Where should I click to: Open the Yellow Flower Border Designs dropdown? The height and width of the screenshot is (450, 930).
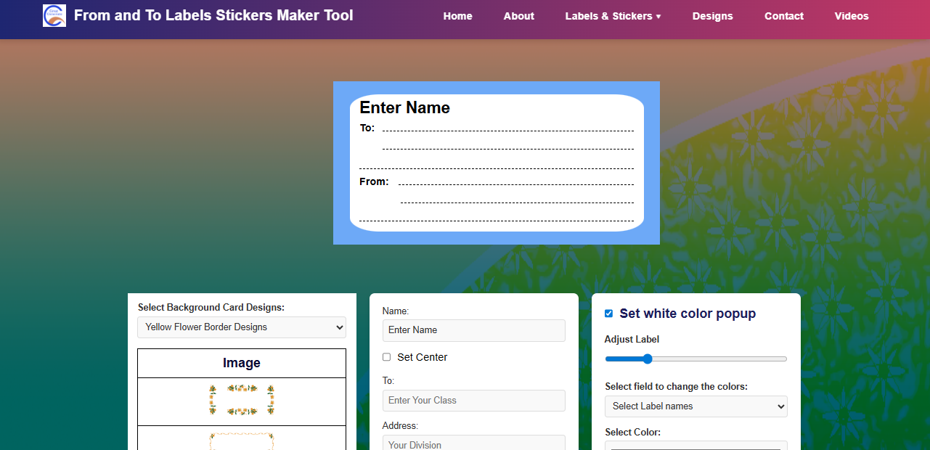tap(242, 327)
